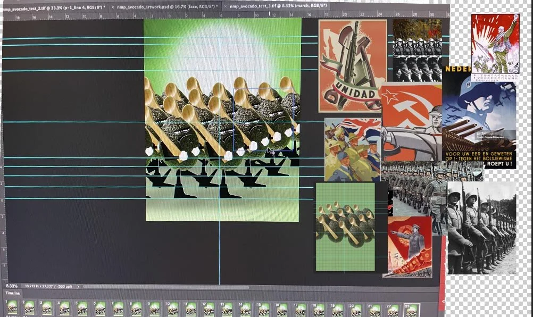Select timeline frame 6
The width and height of the screenshot is (533, 317).
(101, 308)
